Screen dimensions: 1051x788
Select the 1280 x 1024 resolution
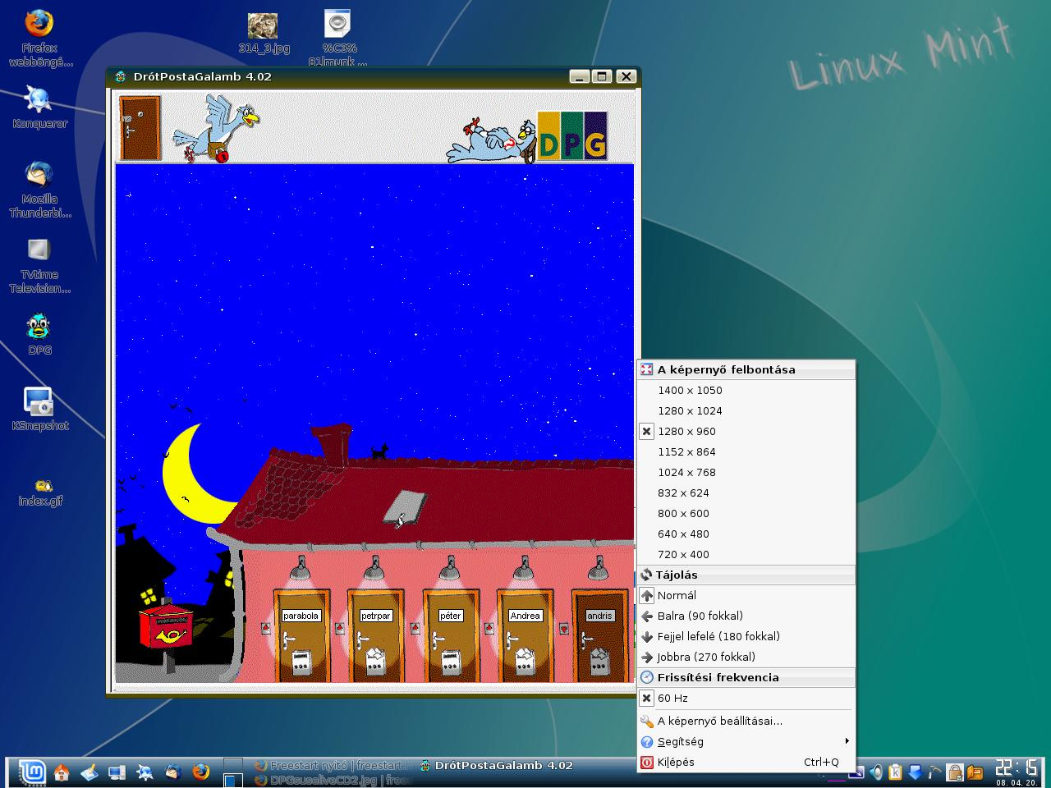[746, 411]
